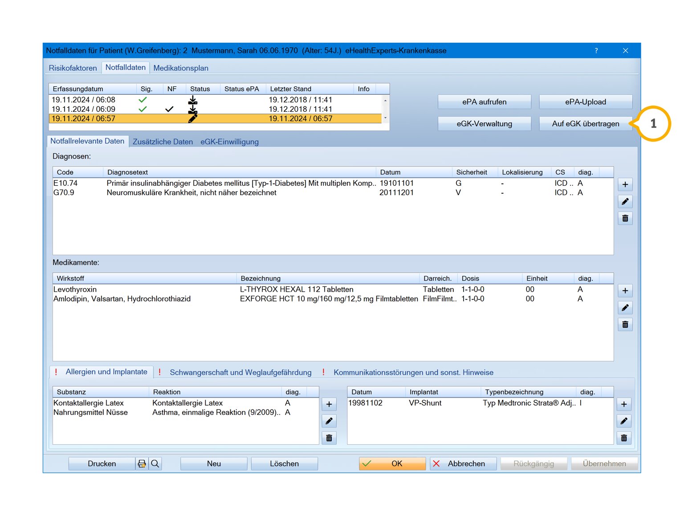Click Auf eGK übertragen button
Viewport: 684px width, 516px height.
click(x=586, y=123)
